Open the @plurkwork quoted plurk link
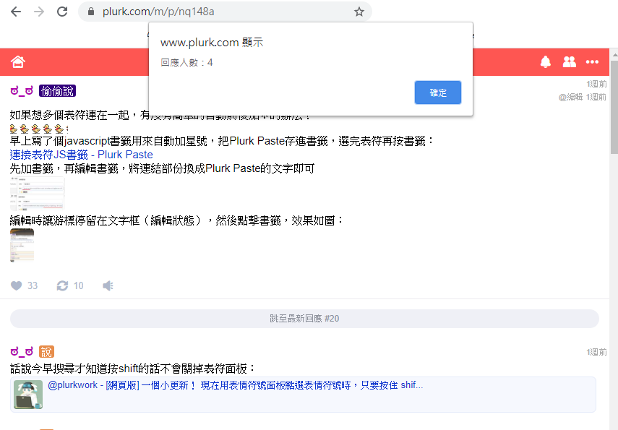618x430 pixels. tap(236, 385)
